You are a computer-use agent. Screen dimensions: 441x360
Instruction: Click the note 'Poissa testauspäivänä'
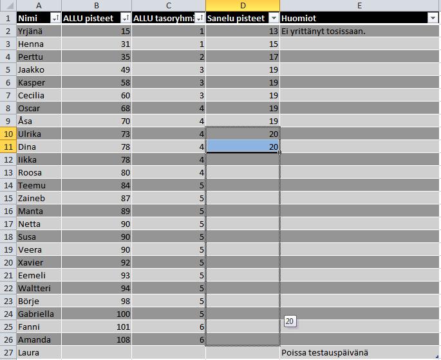click(x=324, y=353)
